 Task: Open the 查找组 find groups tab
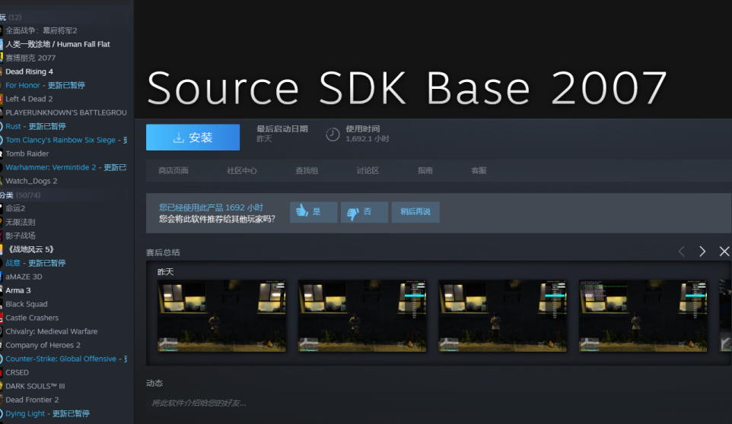coord(307,170)
